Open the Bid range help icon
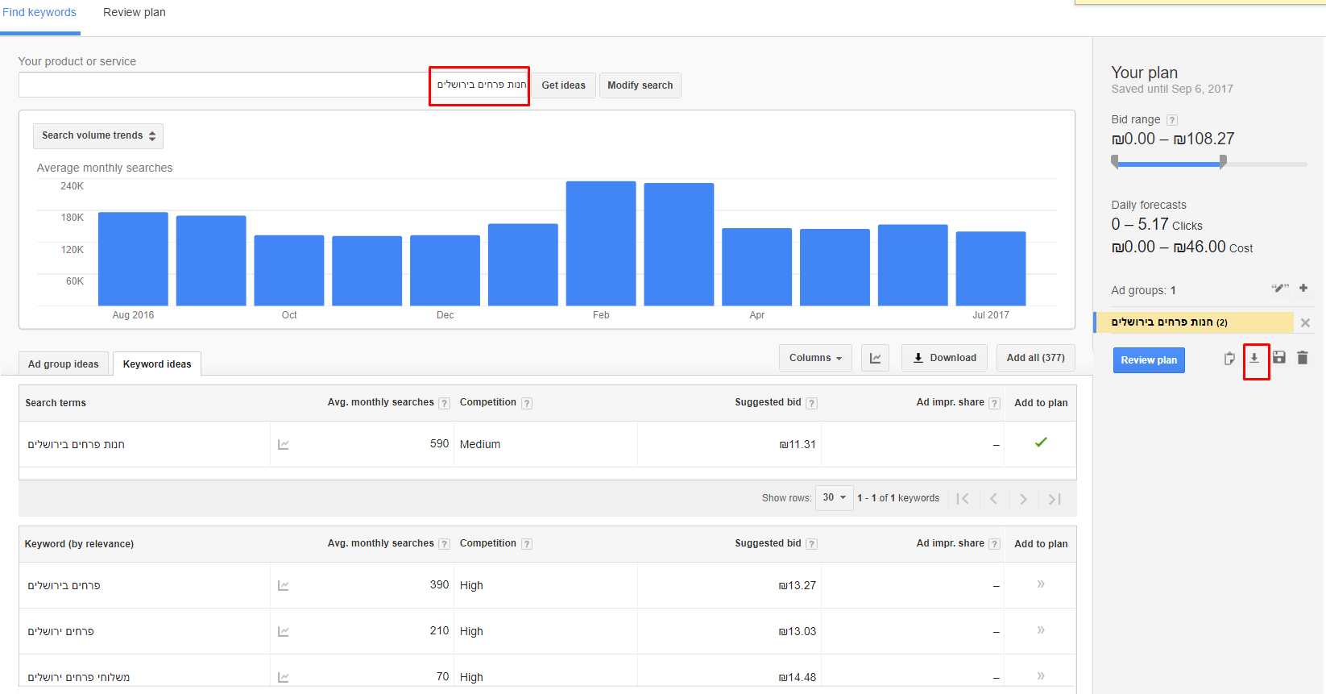 pos(1172,120)
